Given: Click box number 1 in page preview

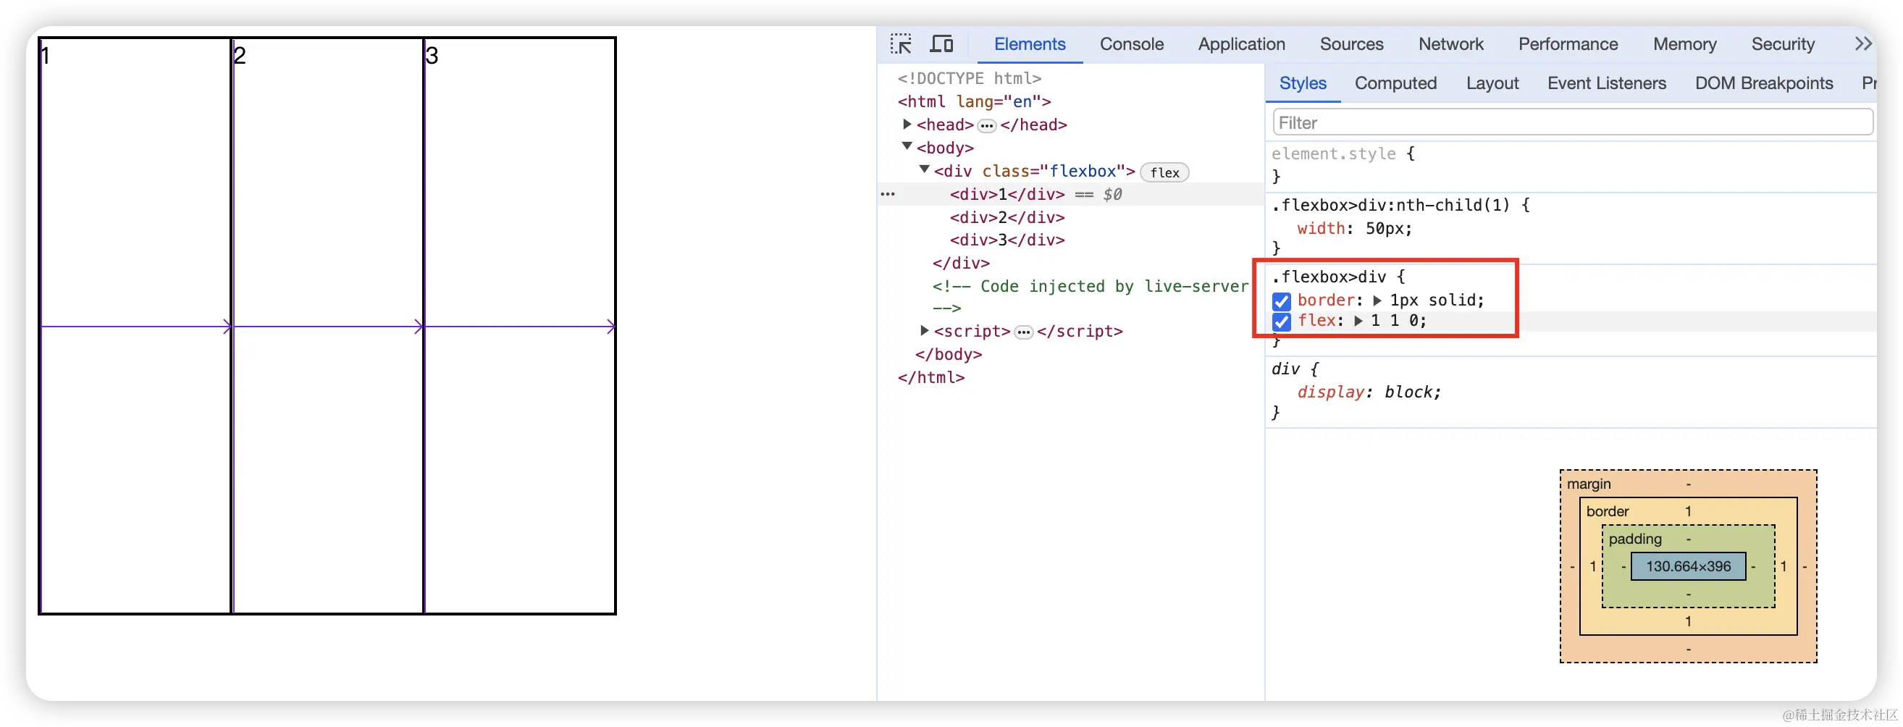Looking at the screenshot, I should [45, 56].
